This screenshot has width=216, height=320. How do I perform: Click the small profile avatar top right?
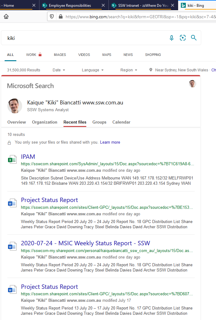193,84
